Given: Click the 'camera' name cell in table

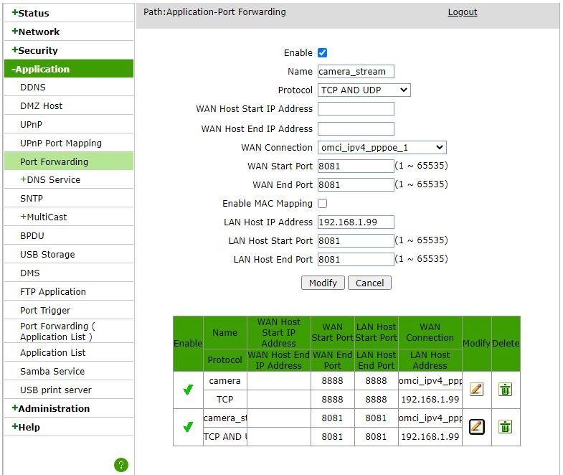Looking at the screenshot, I should [224, 380].
